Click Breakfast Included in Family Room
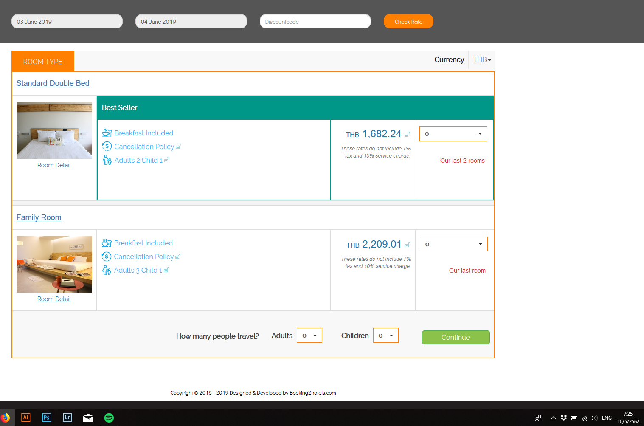 (143, 243)
